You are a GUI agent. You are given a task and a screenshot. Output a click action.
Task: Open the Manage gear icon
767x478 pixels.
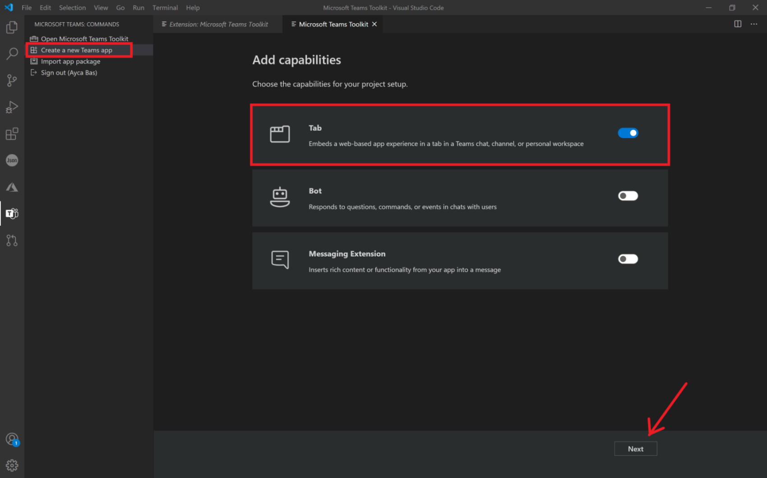pos(12,465)
